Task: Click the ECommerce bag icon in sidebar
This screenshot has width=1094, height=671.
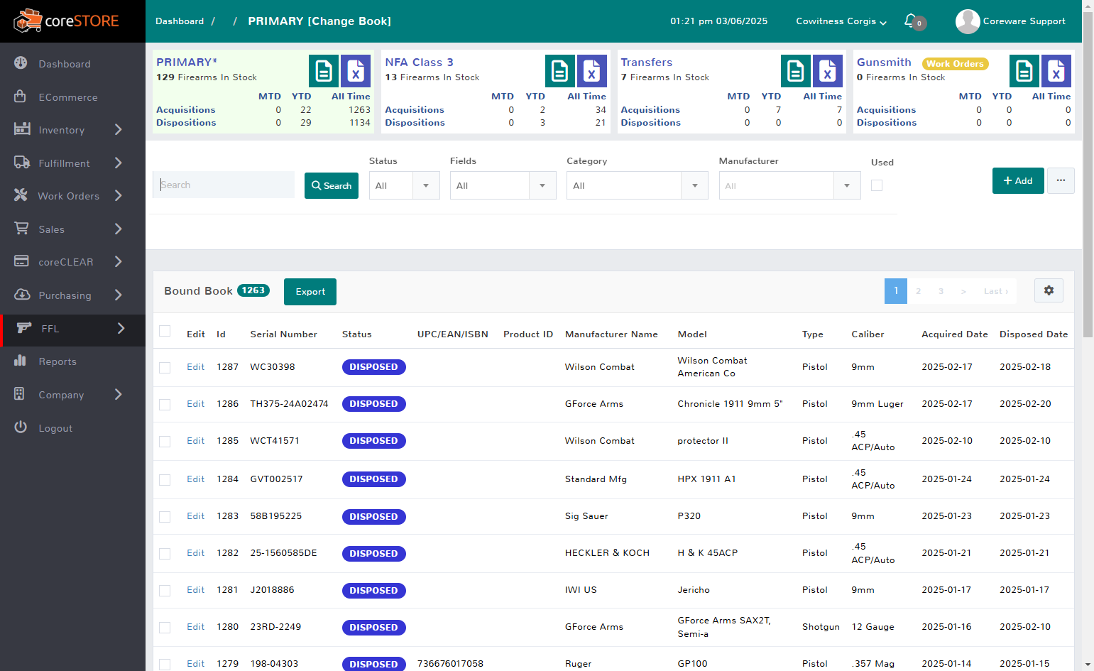Action: (21, 97)
